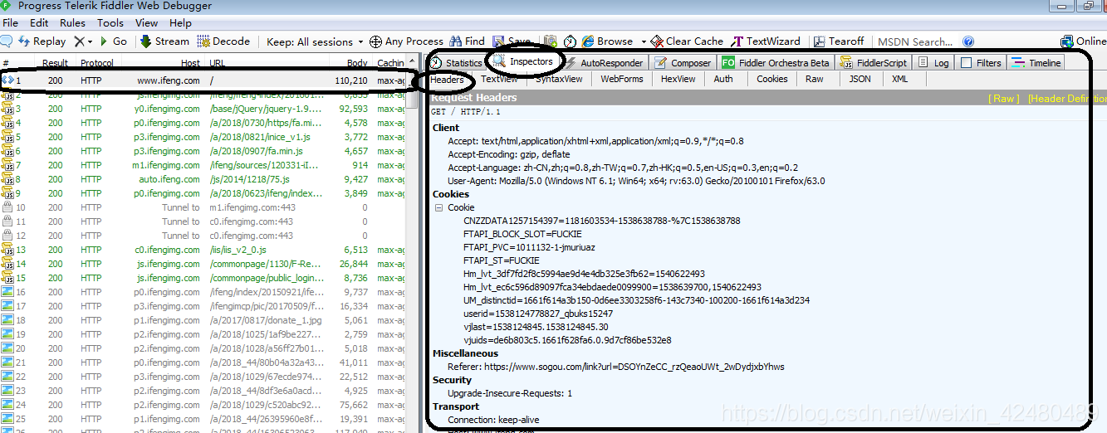
Task: Sort sessions by Result column header
Action: coord(55,63)
